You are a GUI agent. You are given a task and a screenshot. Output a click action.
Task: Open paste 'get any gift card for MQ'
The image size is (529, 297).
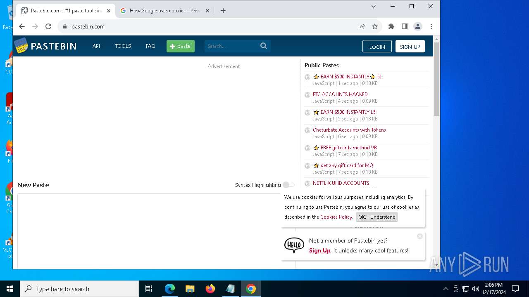point(343,165)
